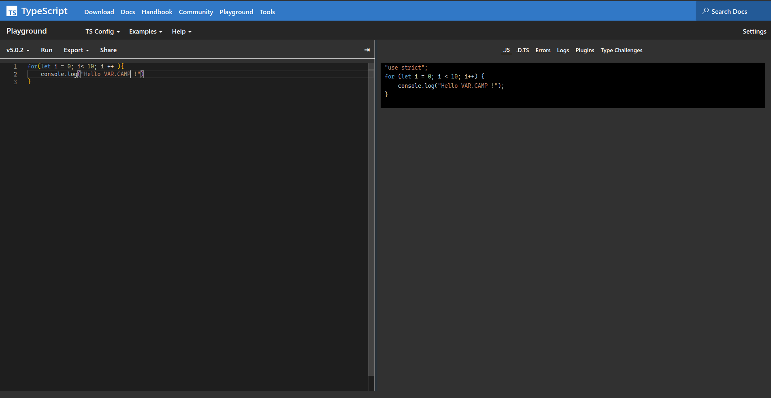Open the Help dropdown menu
Image resolution: width=771 pixels, height=398 pixels.
point(182,32)
